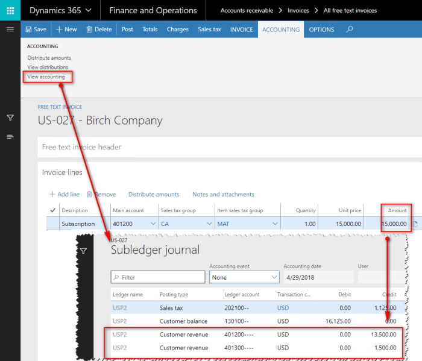Click the Accounting date field 4/29/2018

point(319,277)
